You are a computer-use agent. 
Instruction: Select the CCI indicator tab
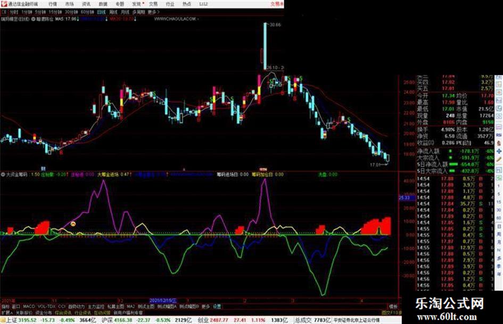(62, 306)
